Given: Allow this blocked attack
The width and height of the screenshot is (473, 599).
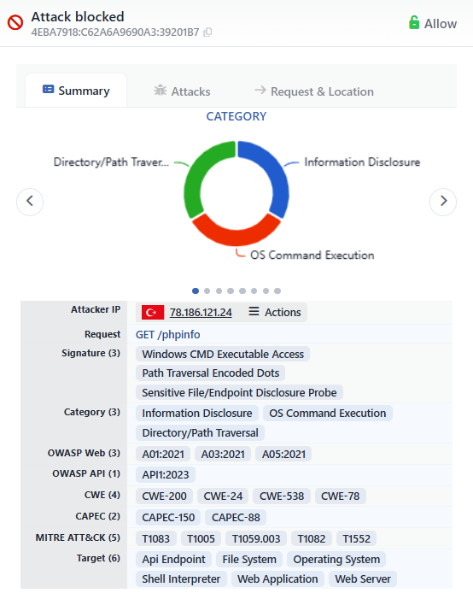Looking at the screenshot, I should (433, 23).
